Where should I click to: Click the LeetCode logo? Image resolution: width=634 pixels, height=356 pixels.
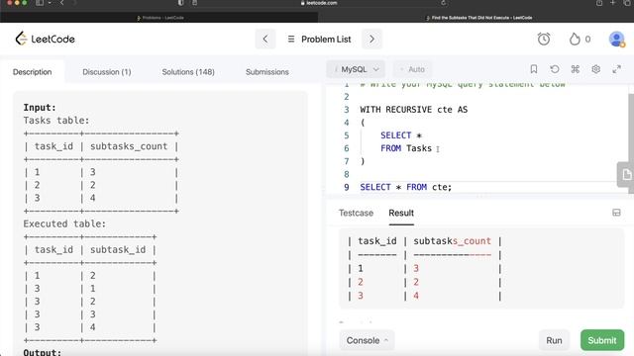pyautogui.click(x=45, y=39)
